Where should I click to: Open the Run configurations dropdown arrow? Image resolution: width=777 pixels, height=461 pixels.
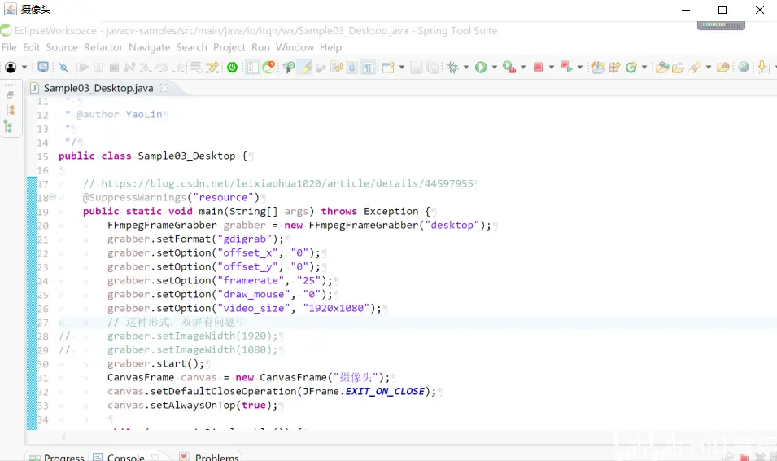(x=495, y=67)
